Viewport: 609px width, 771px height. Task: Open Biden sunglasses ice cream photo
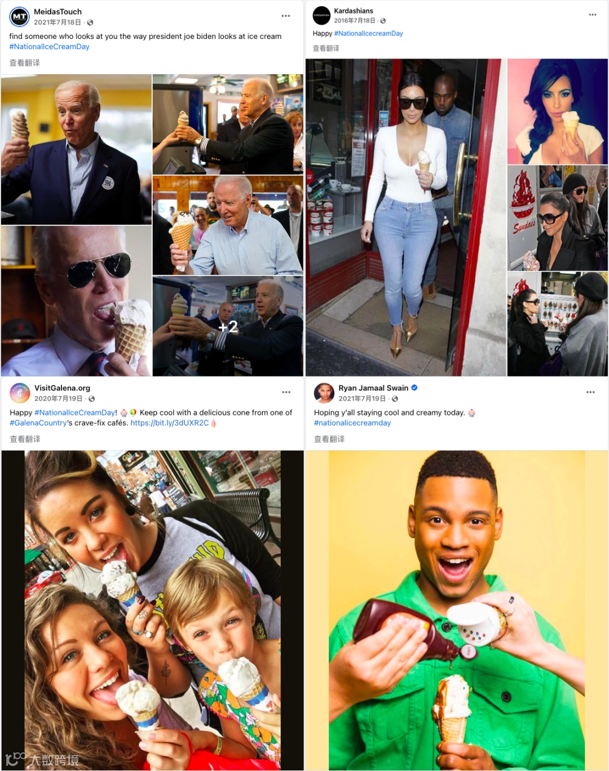[76, 301]
